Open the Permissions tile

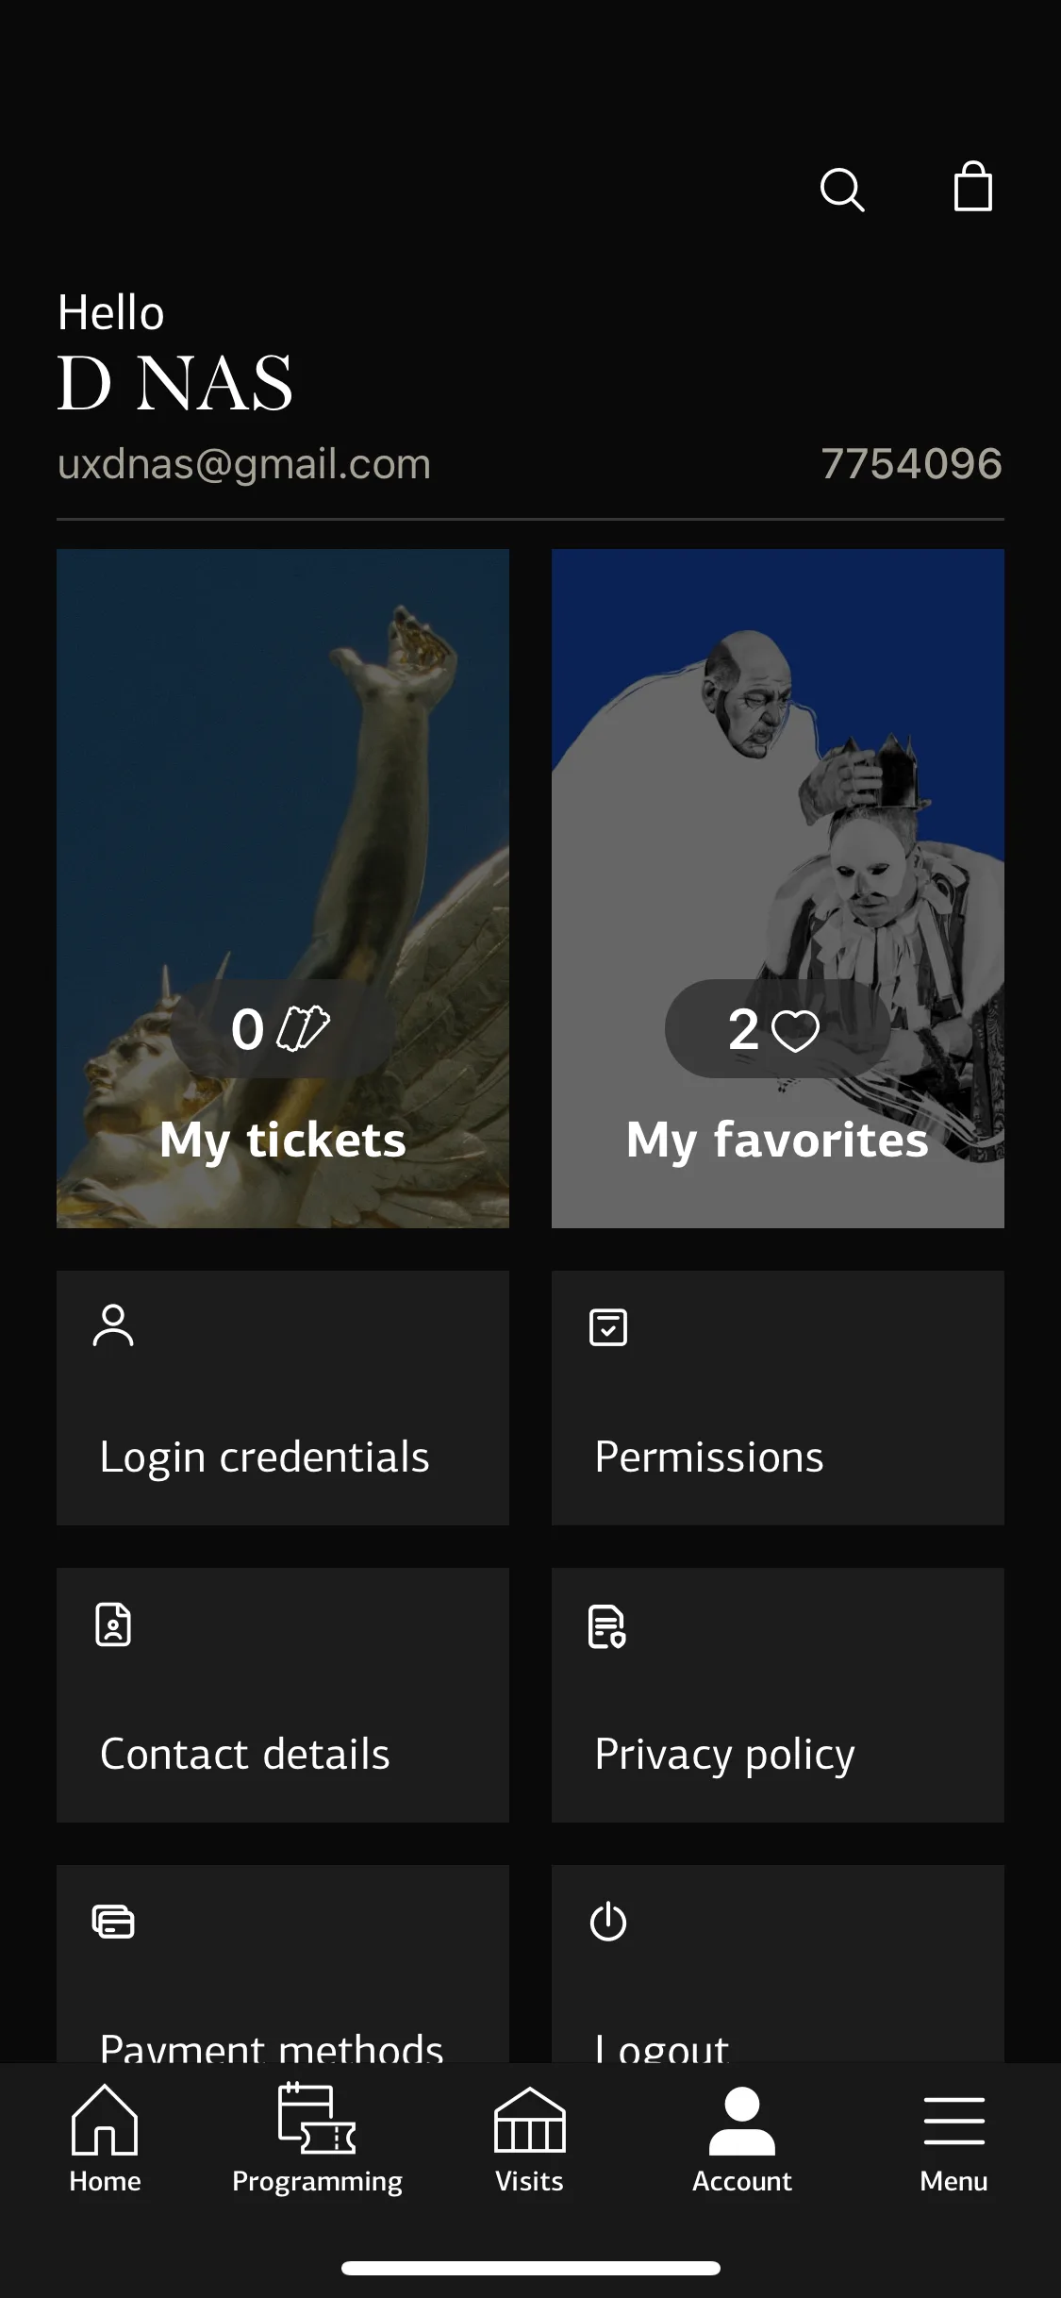tap(778, 1398)
